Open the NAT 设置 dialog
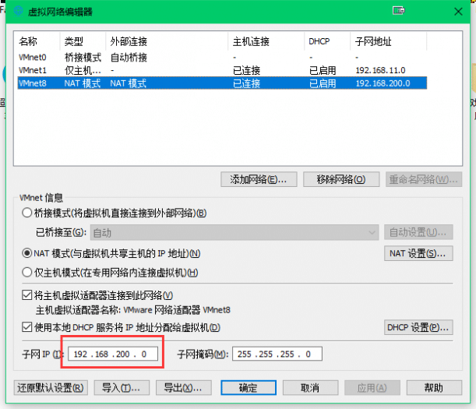The image size is (476, 409). pos(419,254)
